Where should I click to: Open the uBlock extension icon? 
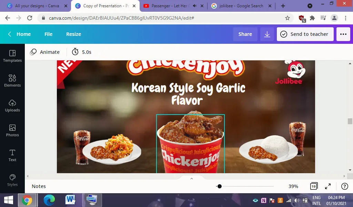(x=302, y=18)
